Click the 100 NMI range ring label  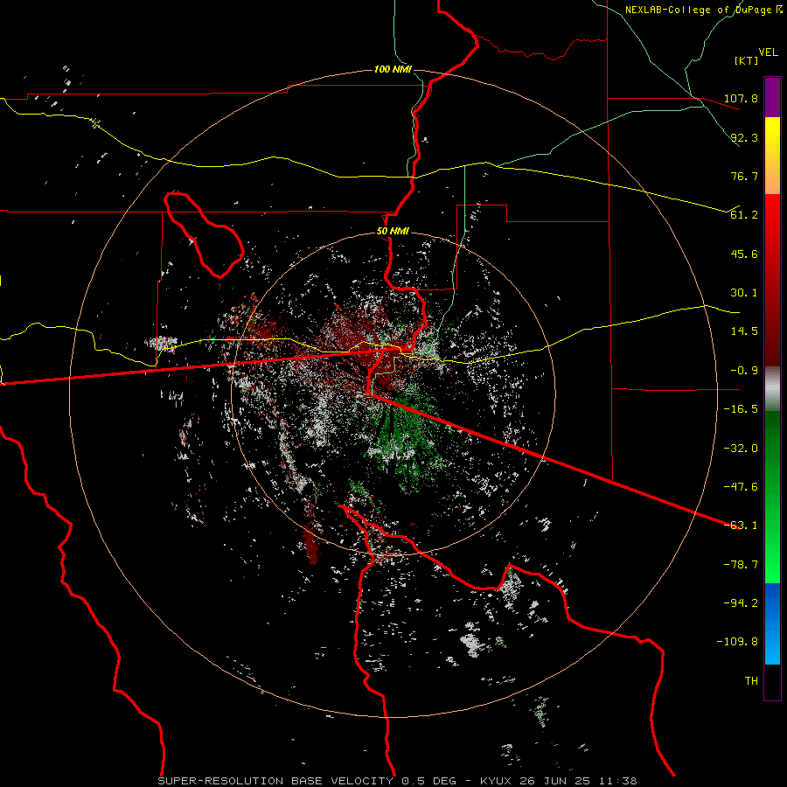(393, 69)
